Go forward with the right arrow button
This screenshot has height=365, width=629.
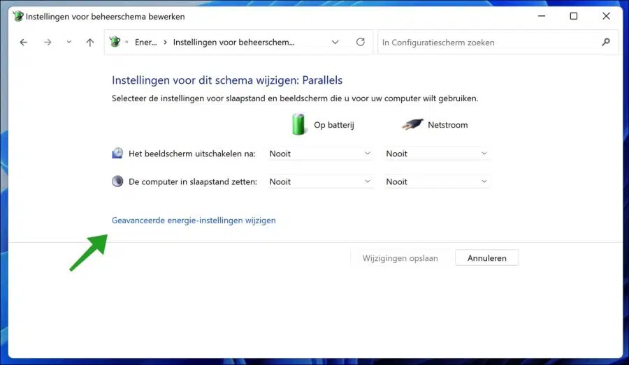pos(48,42)
